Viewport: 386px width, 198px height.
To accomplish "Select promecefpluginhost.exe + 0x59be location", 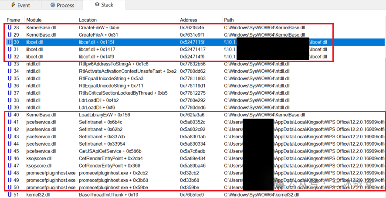I will click(x=113, y=188).
